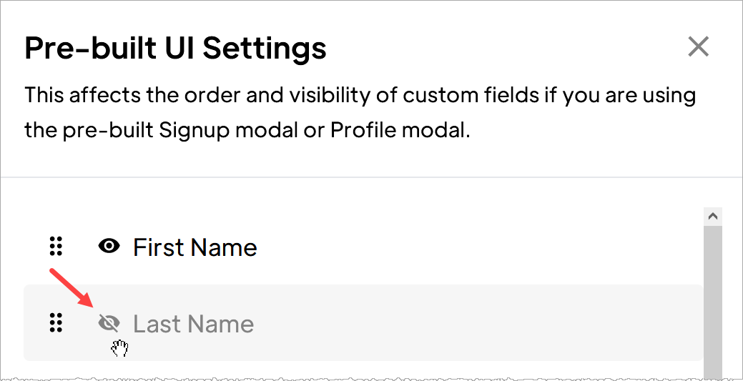This screenshot has height=381, width=743.
Task: Click the Pre-built UI Settings heading
Action: [x=175, y=47]
